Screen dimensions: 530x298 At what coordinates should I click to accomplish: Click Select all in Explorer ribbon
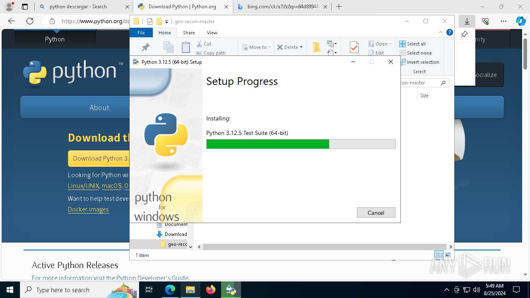click(x=412, y=44)
